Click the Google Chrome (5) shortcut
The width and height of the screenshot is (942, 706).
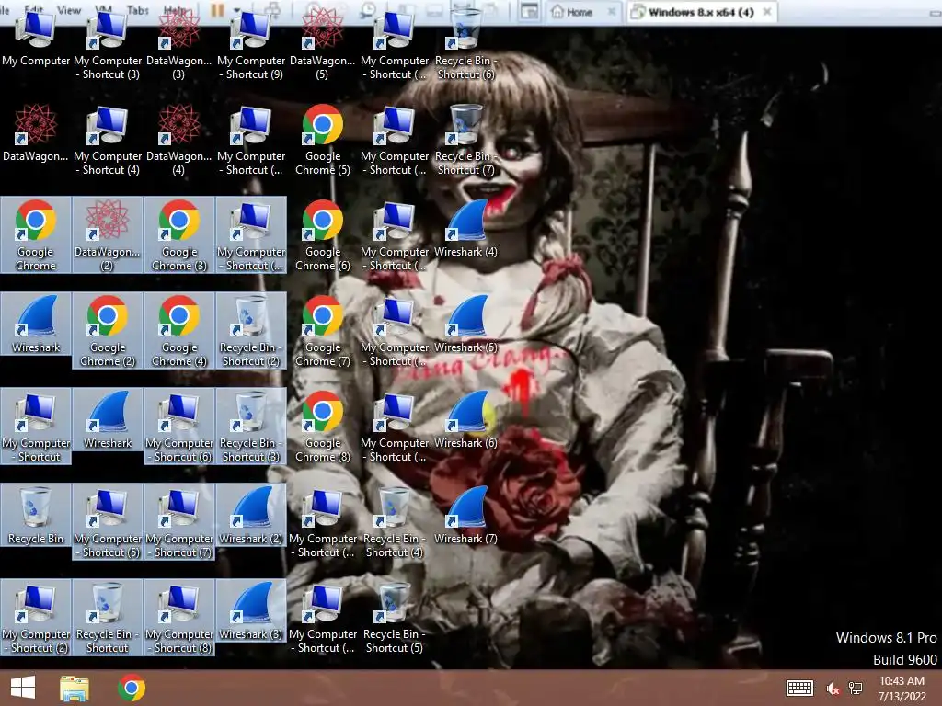click(323, 142)
